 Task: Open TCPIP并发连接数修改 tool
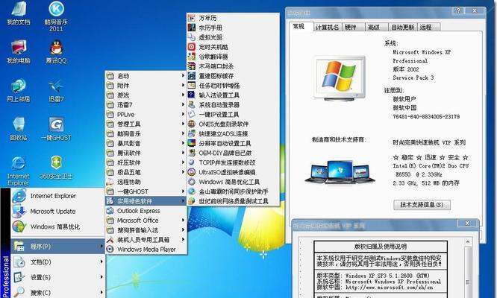click(233, 162)
